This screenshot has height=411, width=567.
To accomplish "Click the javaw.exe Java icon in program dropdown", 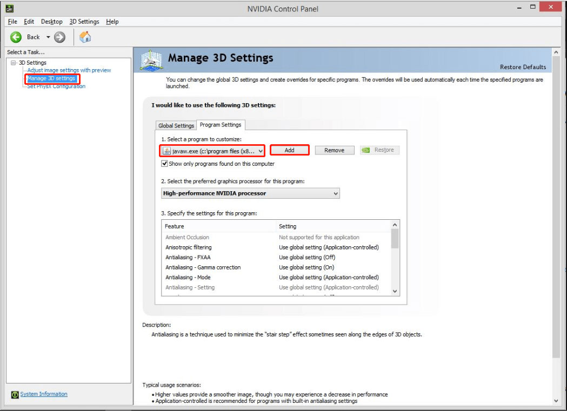I will coord(166,151).
